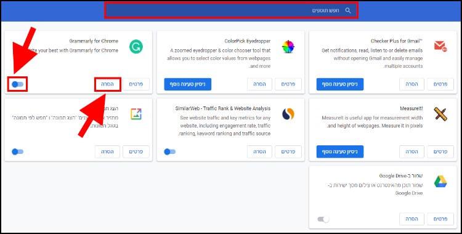The height and width of the screenshot is (234, 462).
Task: Open details for Save to Google Drive
Action: (440, 219)
